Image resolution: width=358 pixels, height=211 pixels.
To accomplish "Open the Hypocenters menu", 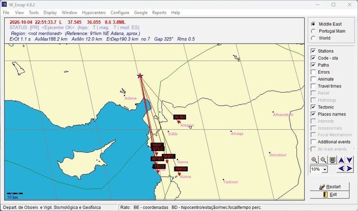I will tap(94, 13).
